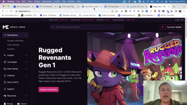Image resolution: width=187 pixels, height=105 pixels.
Task: Open the extensions puzzle piece menu
Action: coord(172,11)
